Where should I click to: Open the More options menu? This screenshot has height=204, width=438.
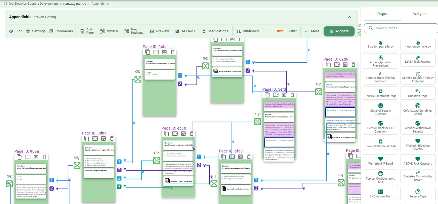tap(312, 31)
